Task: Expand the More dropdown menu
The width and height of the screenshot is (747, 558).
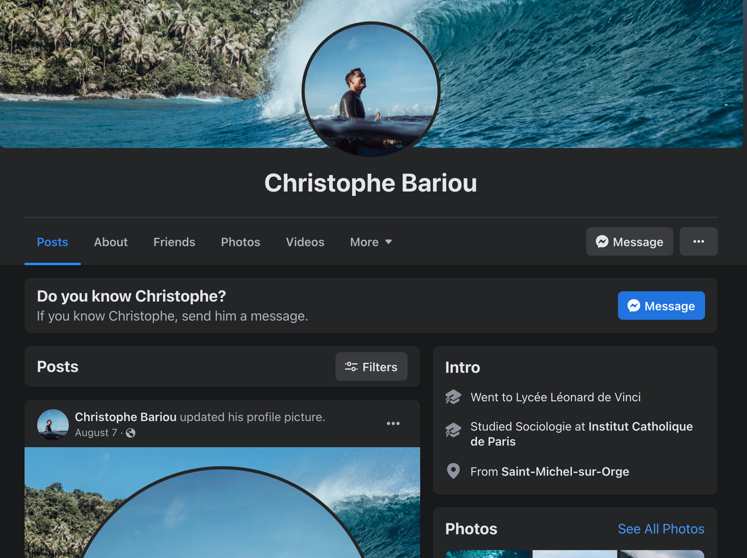Action: pyautogui.click(x=371, y=242)
